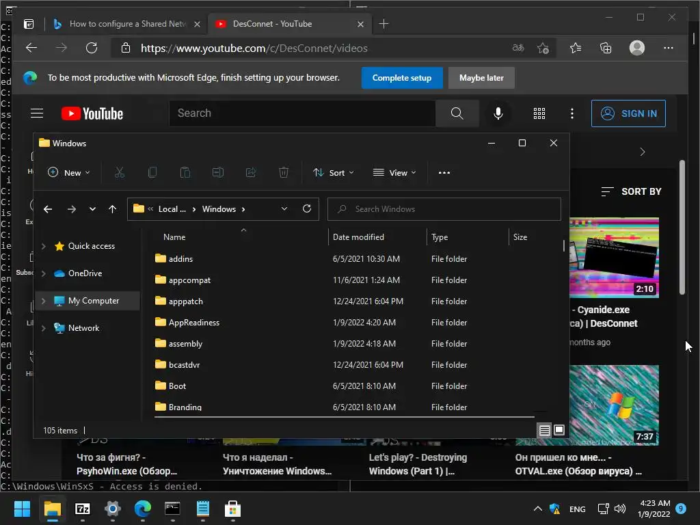Go back in Edge browser
This screenshot has width=700, height=525.
coord(31,49)
